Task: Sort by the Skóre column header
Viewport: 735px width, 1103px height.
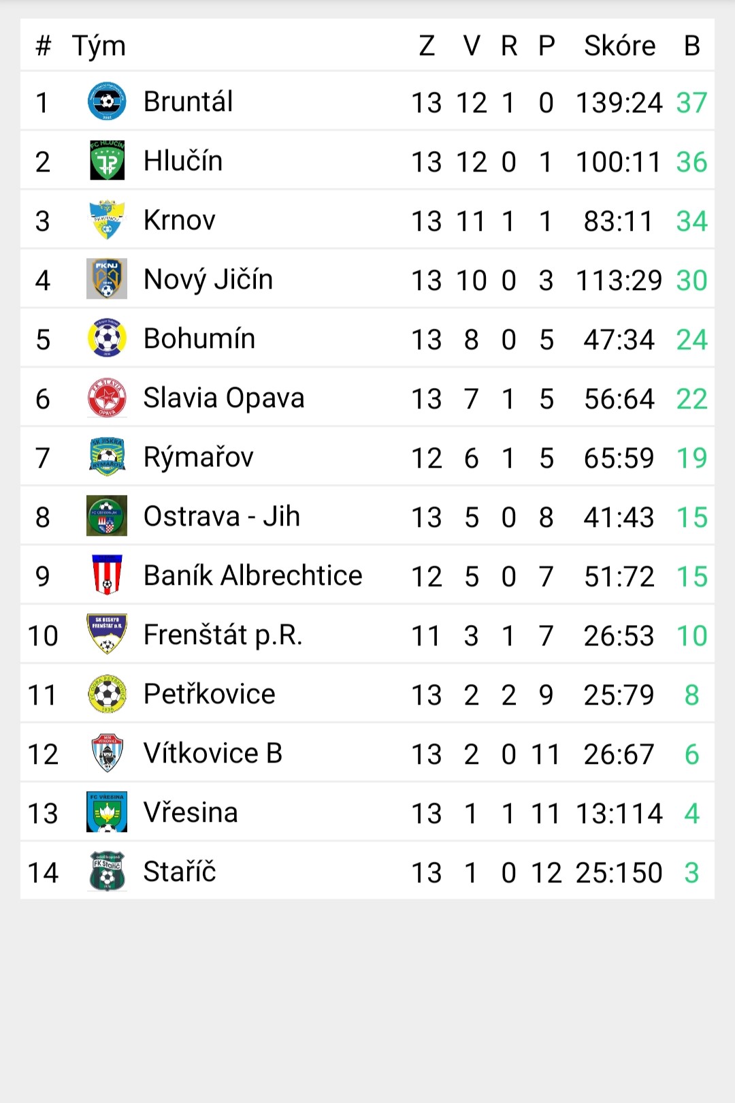Action: 620,46
